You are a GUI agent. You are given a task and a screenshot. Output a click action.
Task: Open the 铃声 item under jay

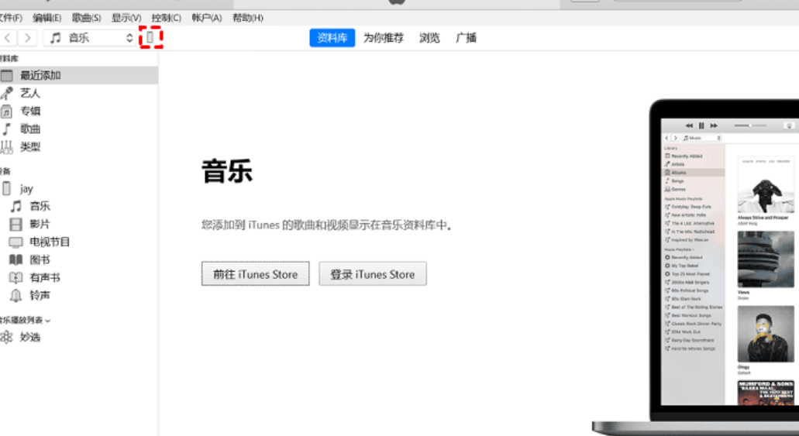tap(40, 295)
